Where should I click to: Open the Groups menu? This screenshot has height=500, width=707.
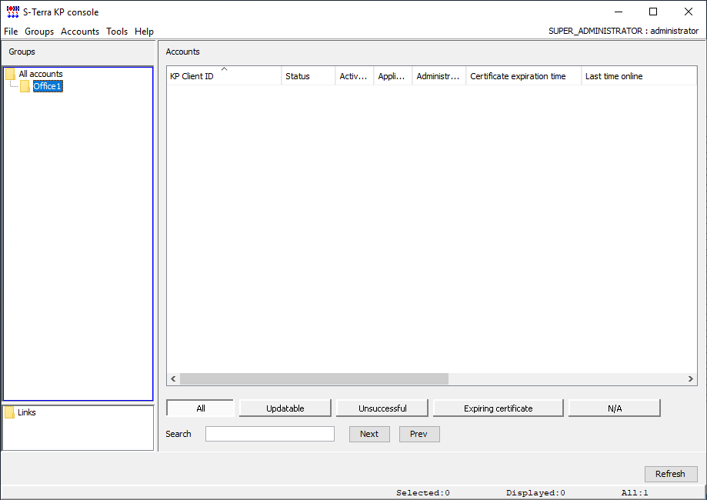(x=39, y=31)
